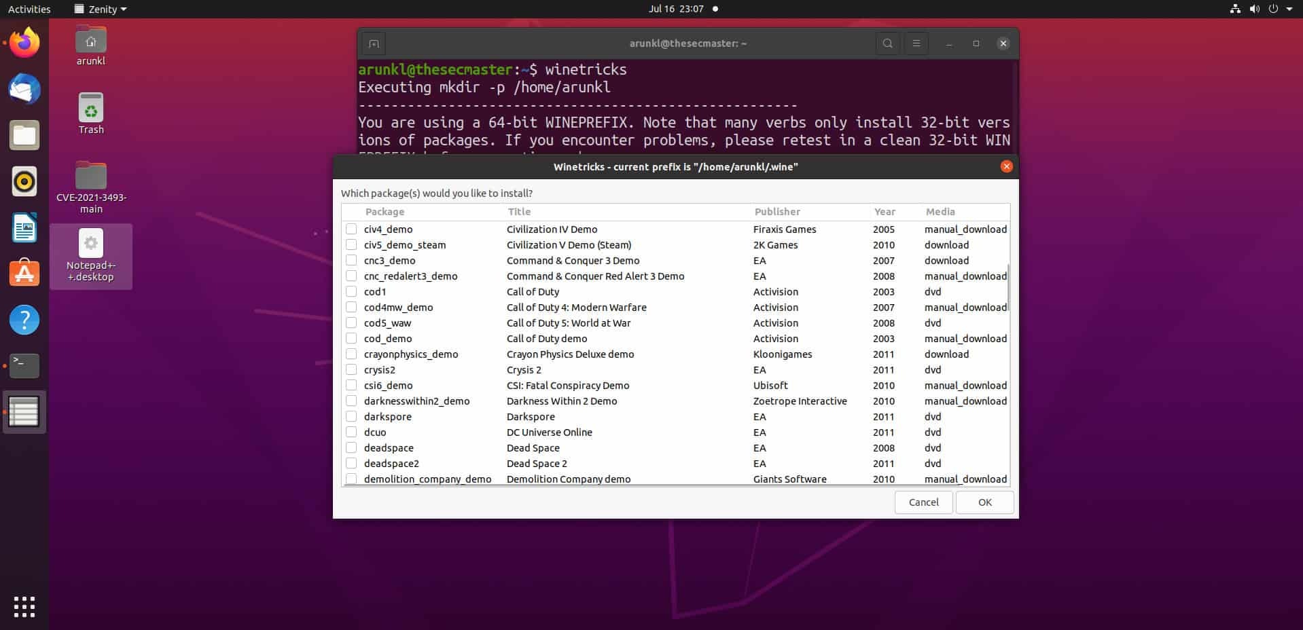The height and width of the screenshot is (630, 1303).
Task: Open the arunkl home folder desktop icon
Action: click(x=91, y=46)
